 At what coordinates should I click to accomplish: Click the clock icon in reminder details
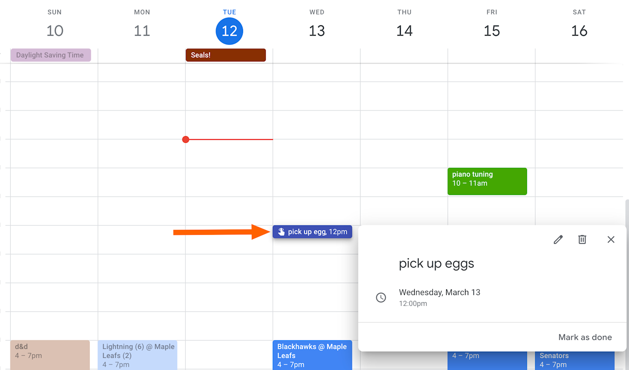coord(381,297)
